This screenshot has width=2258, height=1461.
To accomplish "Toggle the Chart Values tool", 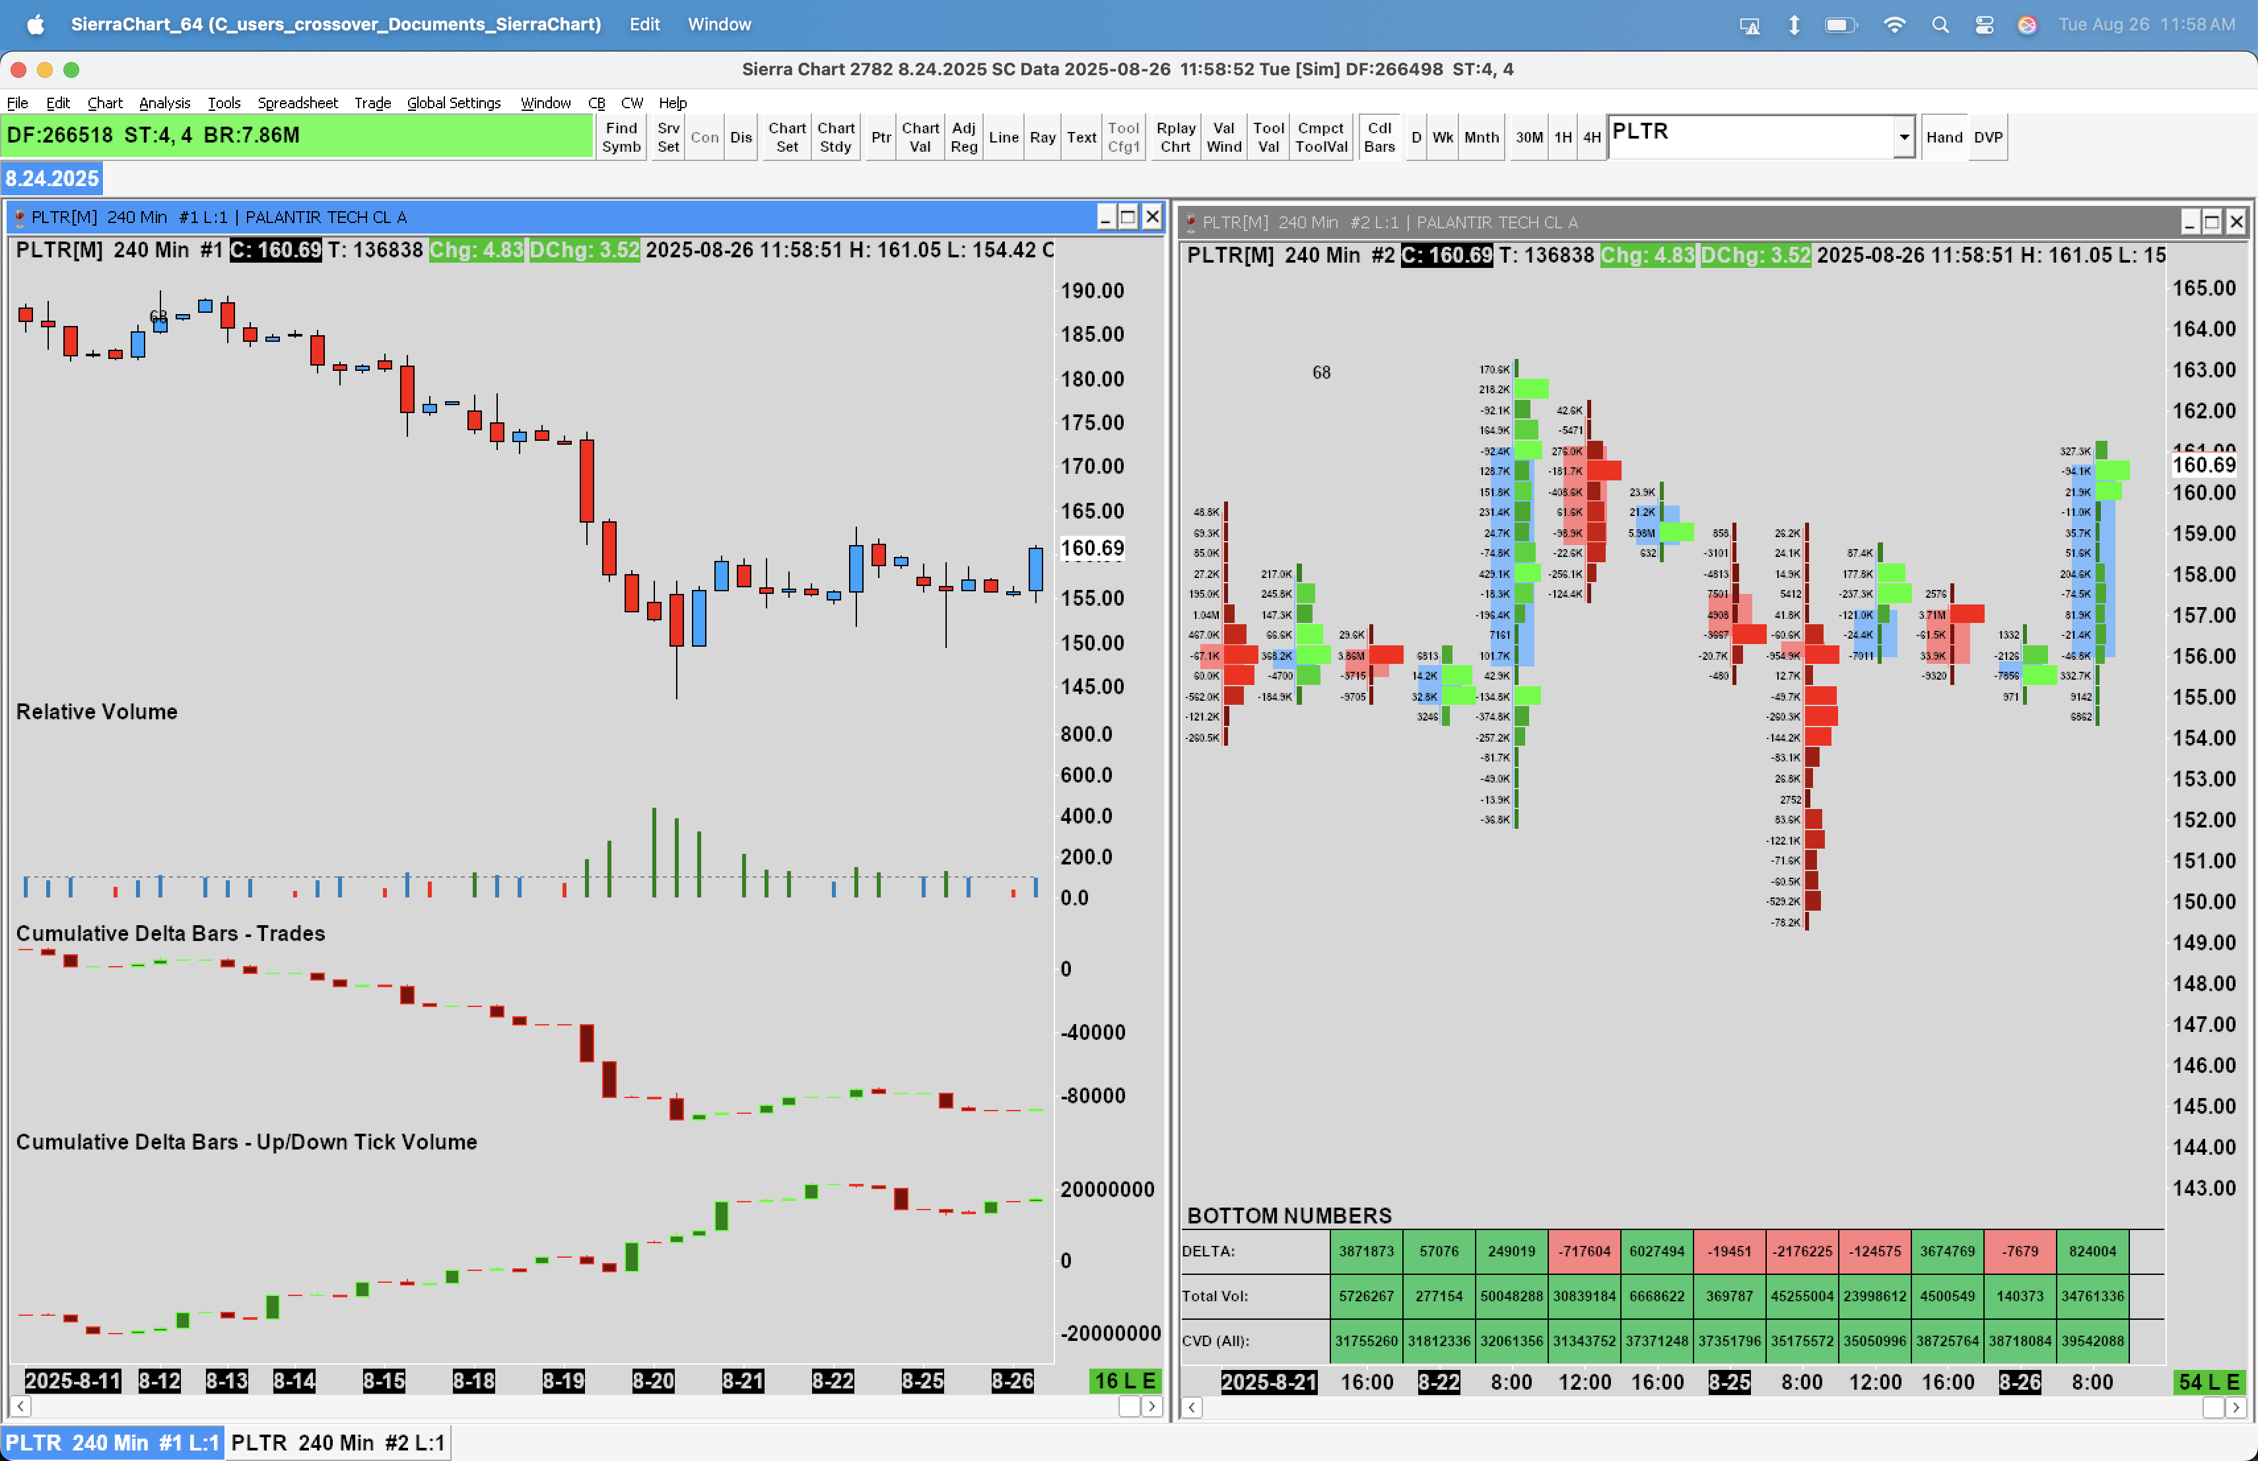I will point(919,137).
